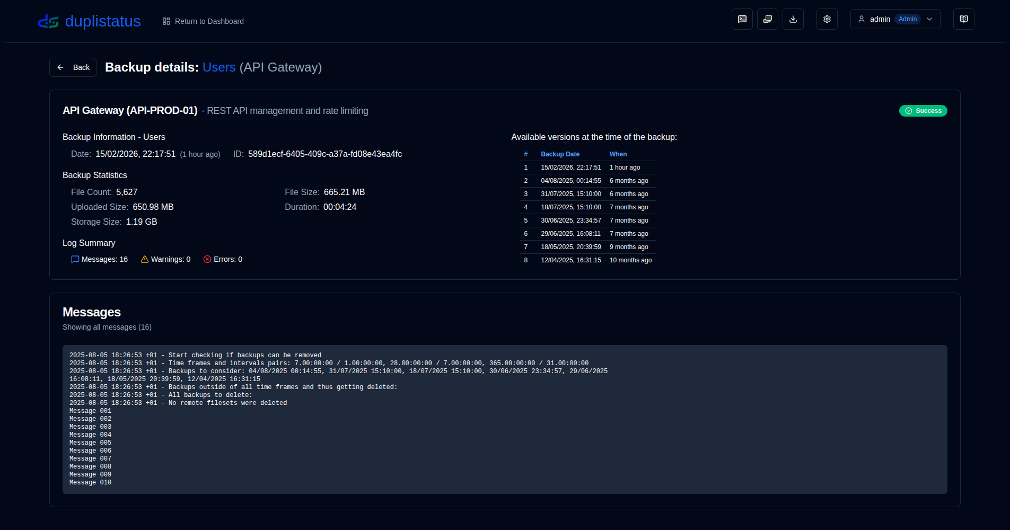This screenshot has width=1010, height=530.
Task: Open the Users link in the page title
Action: 219,67
